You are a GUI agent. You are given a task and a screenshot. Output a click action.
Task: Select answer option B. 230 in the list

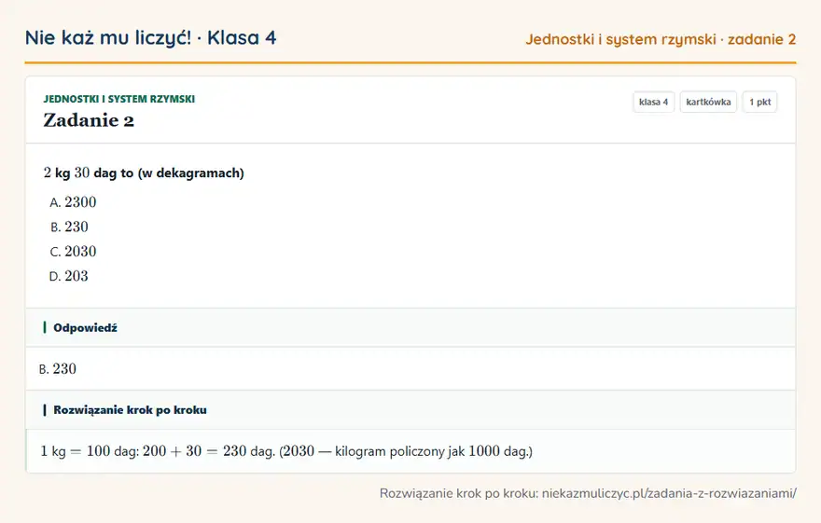[69, 227]
